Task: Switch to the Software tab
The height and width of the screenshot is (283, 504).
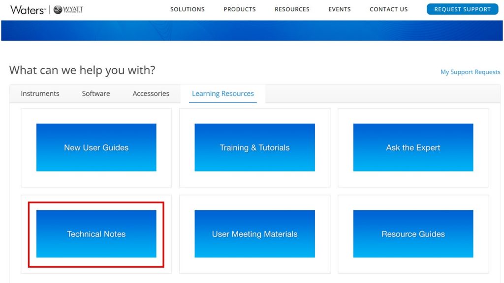Action: coord(96,93)
